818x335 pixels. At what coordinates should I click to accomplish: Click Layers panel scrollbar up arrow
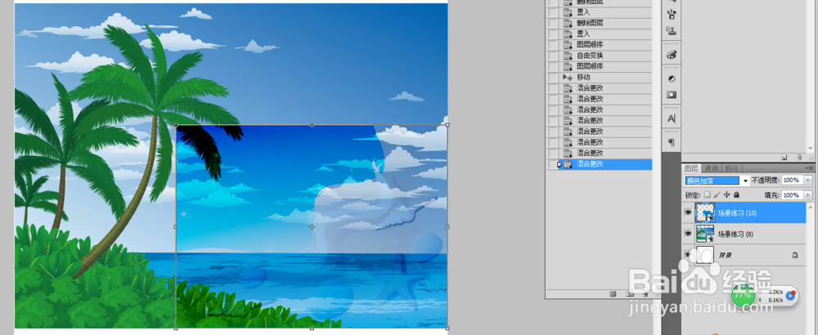pos(810,209)
